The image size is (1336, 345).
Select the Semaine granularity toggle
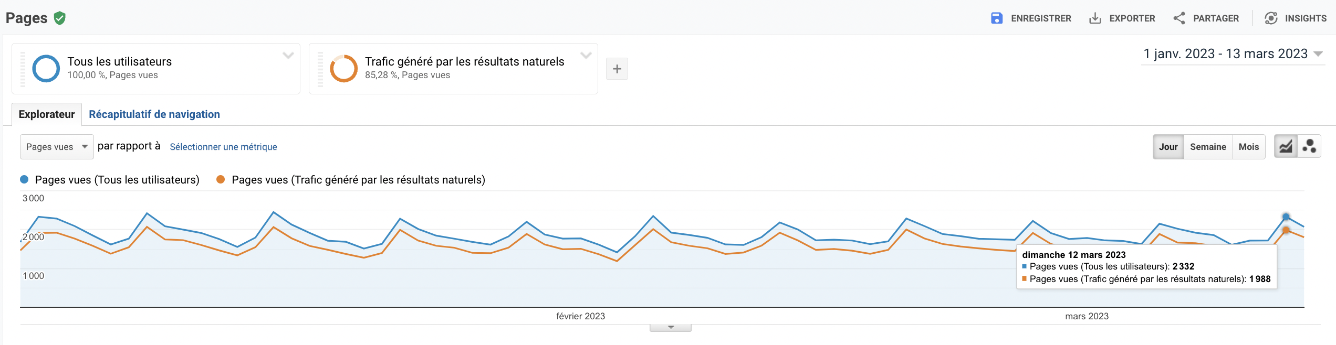tap(1208, 147)
